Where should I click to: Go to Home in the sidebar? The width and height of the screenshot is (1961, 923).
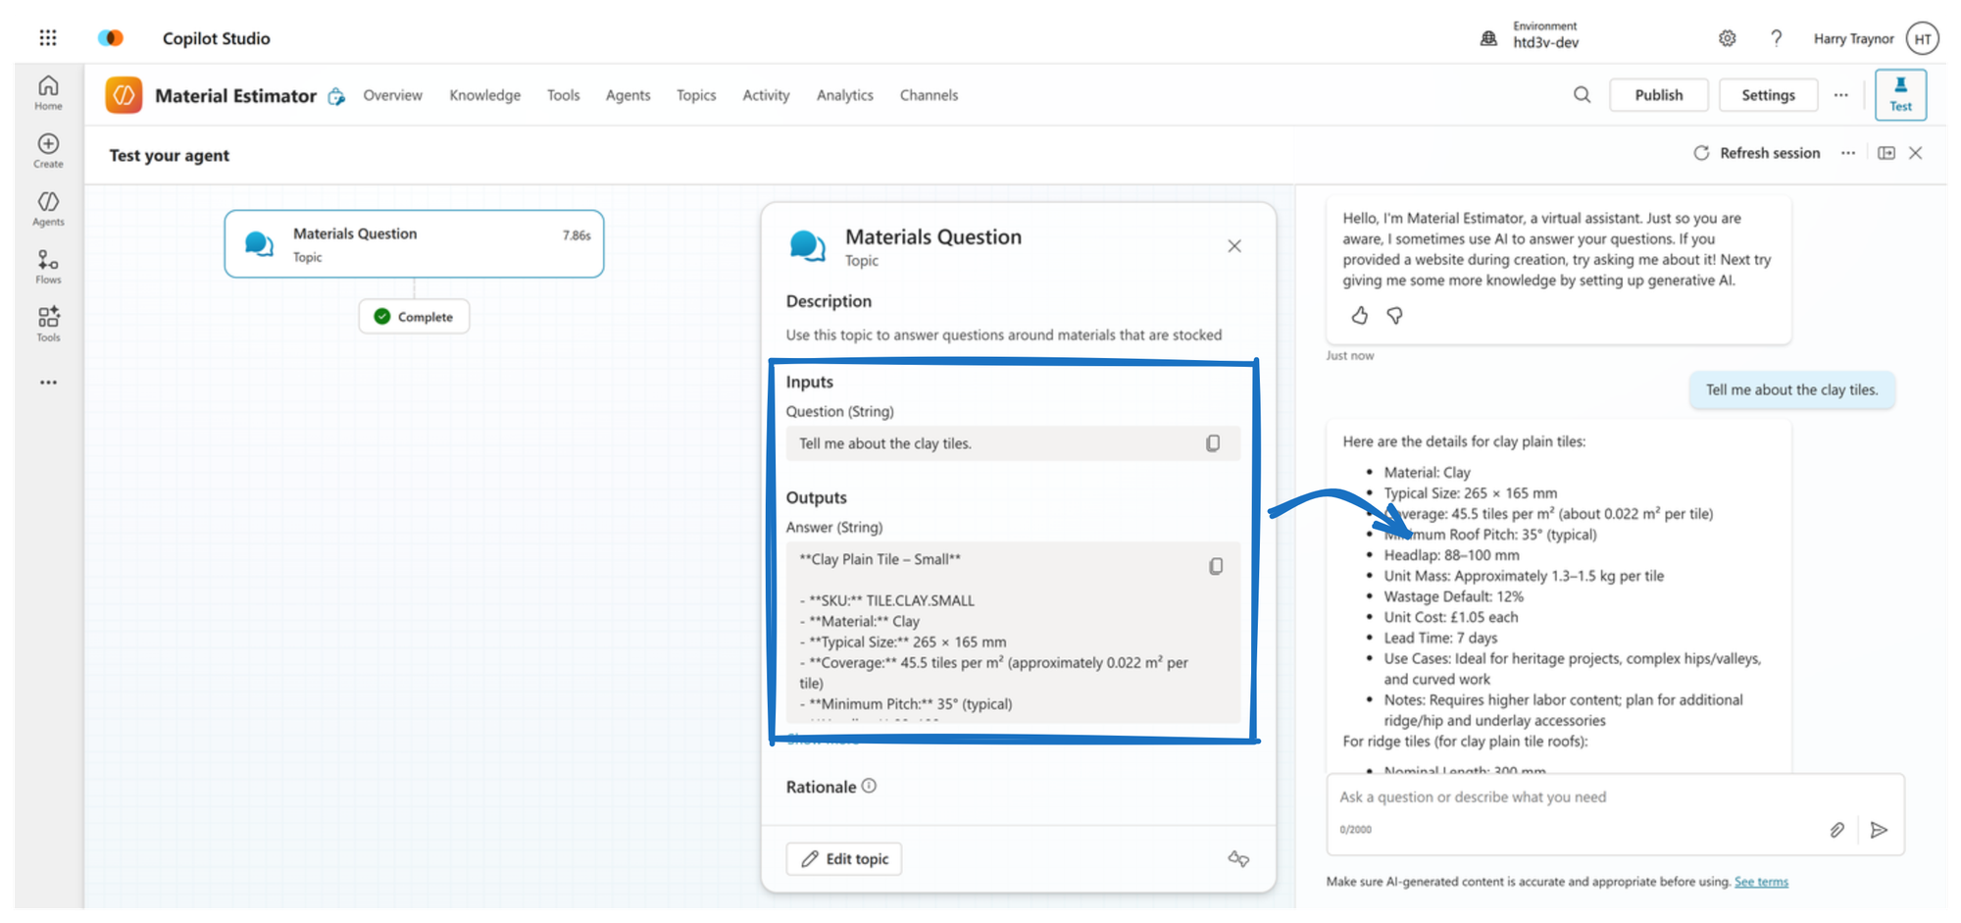pos(48,93)
